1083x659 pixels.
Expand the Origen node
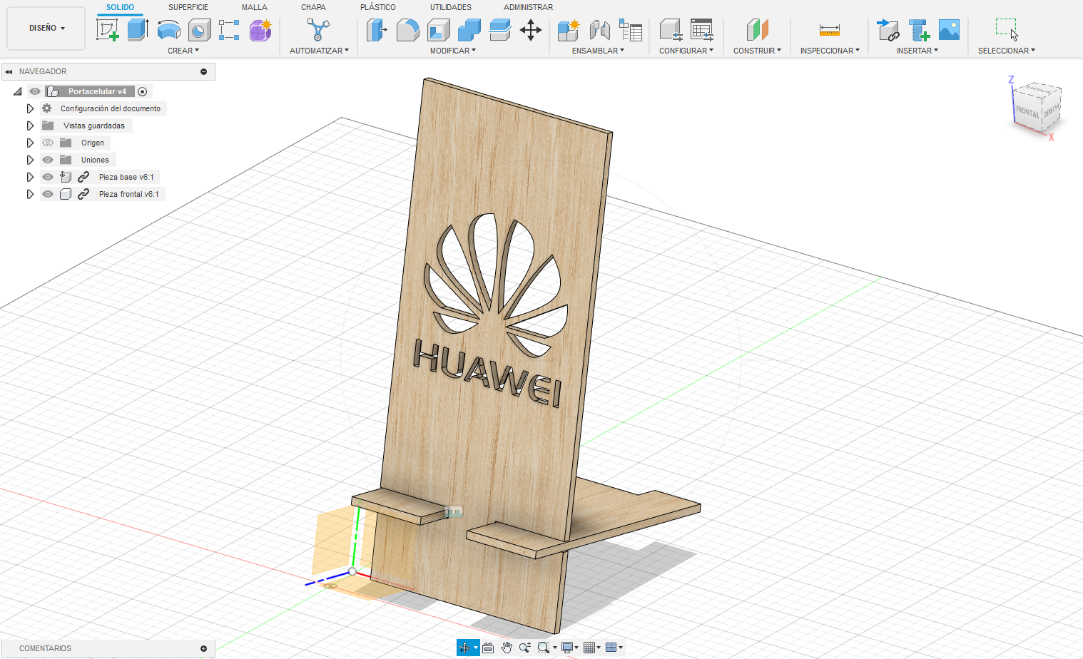(x=30, y=143)
